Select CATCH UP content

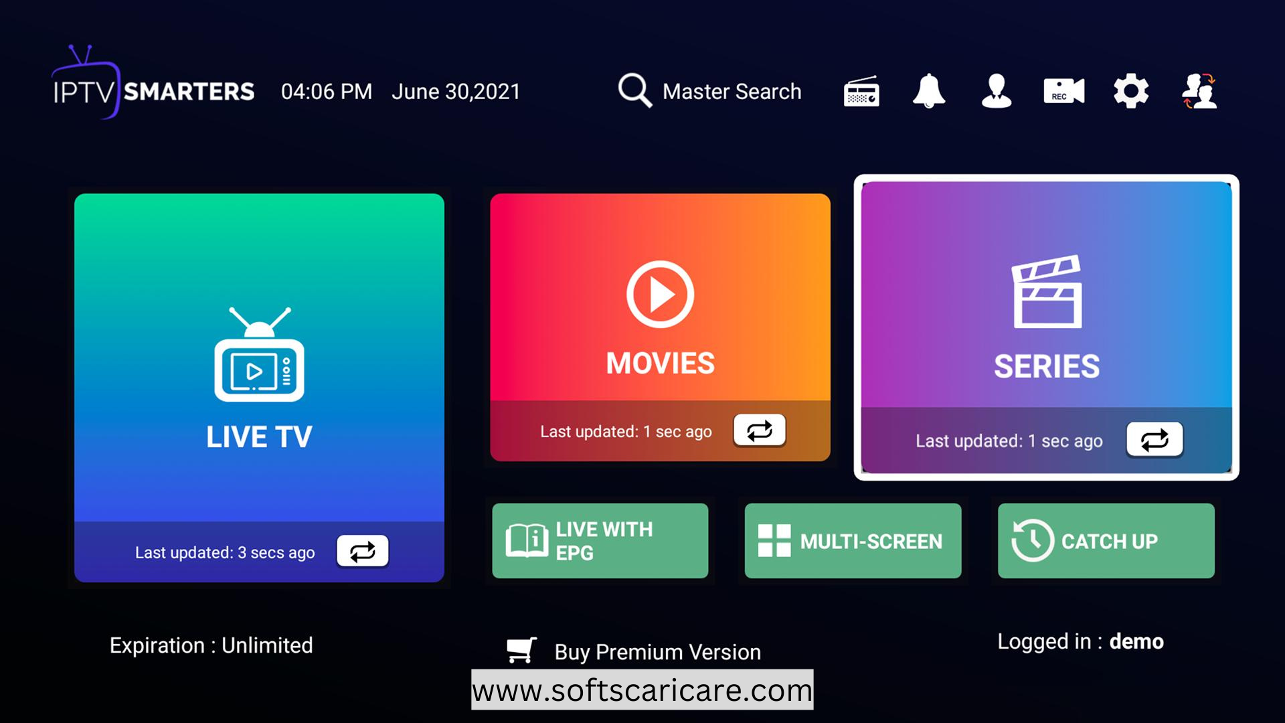1106,540
